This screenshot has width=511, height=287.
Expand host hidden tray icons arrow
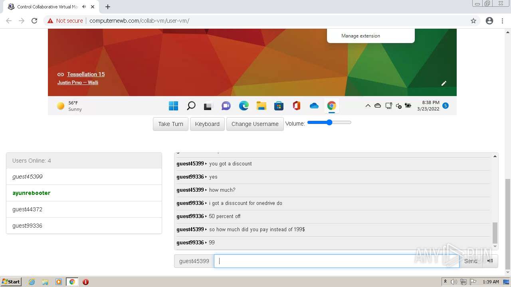[x=445, y=282]
